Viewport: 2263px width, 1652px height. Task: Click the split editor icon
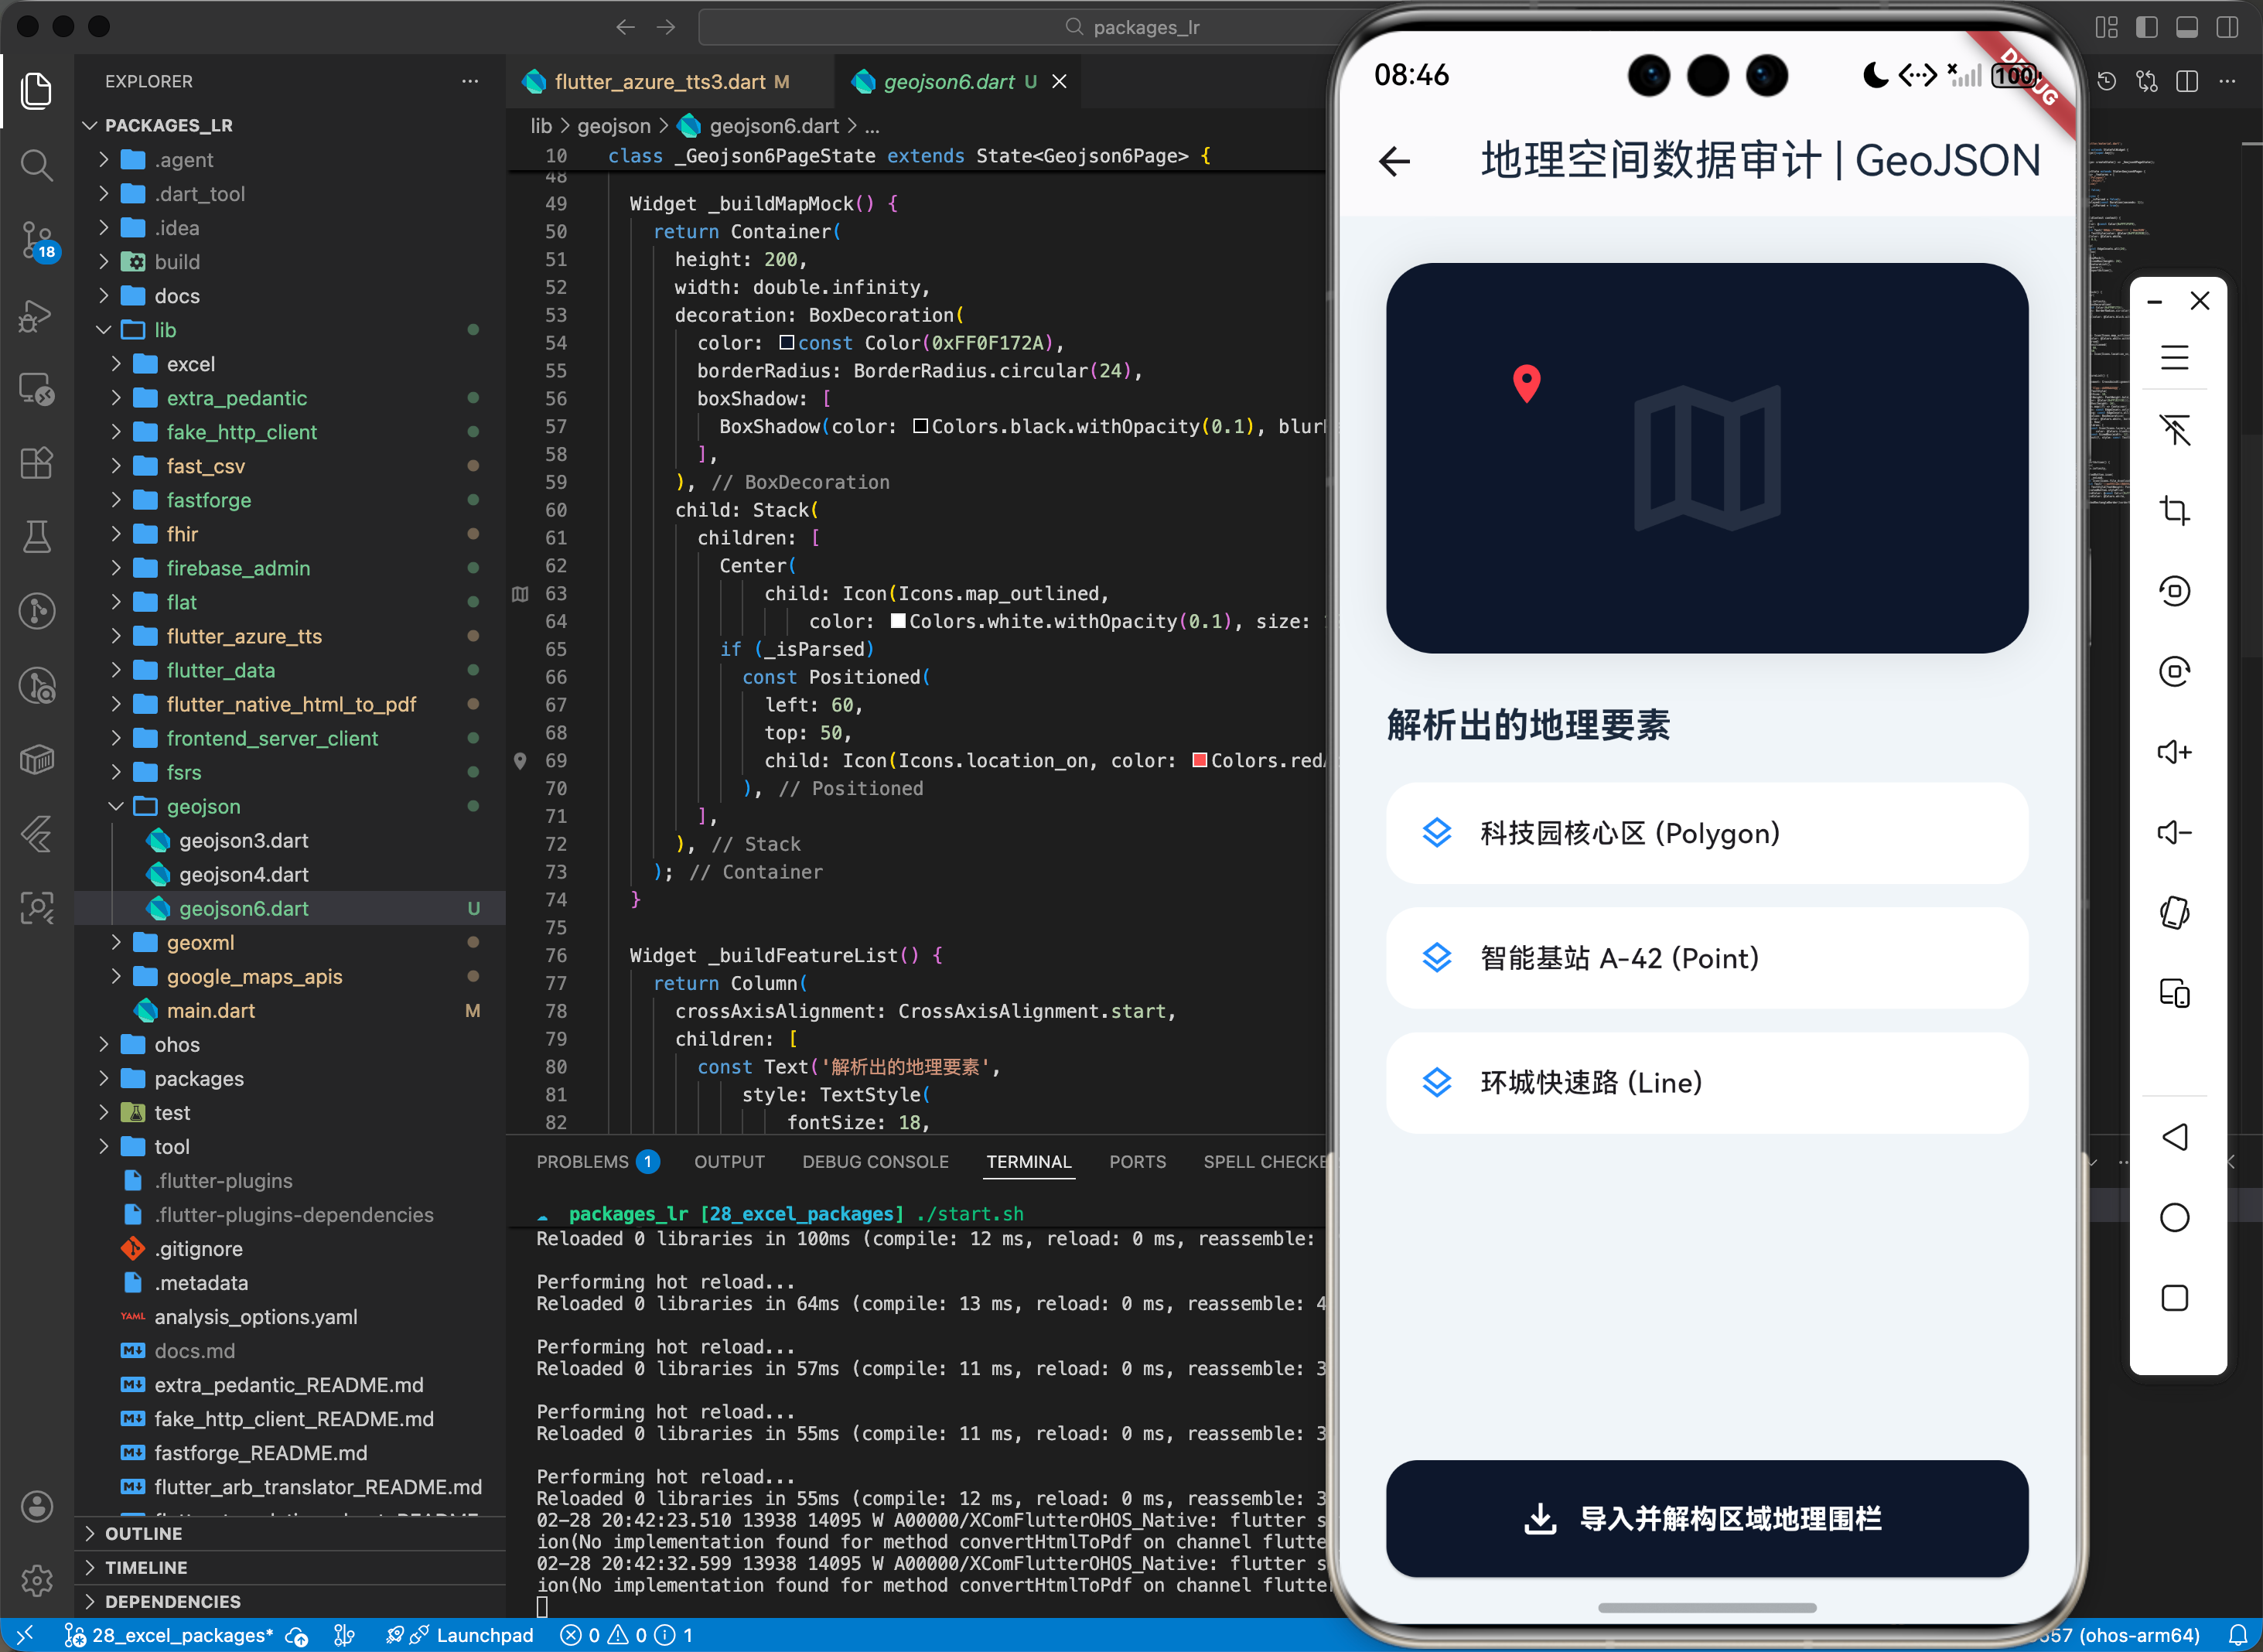(2187, 81)
